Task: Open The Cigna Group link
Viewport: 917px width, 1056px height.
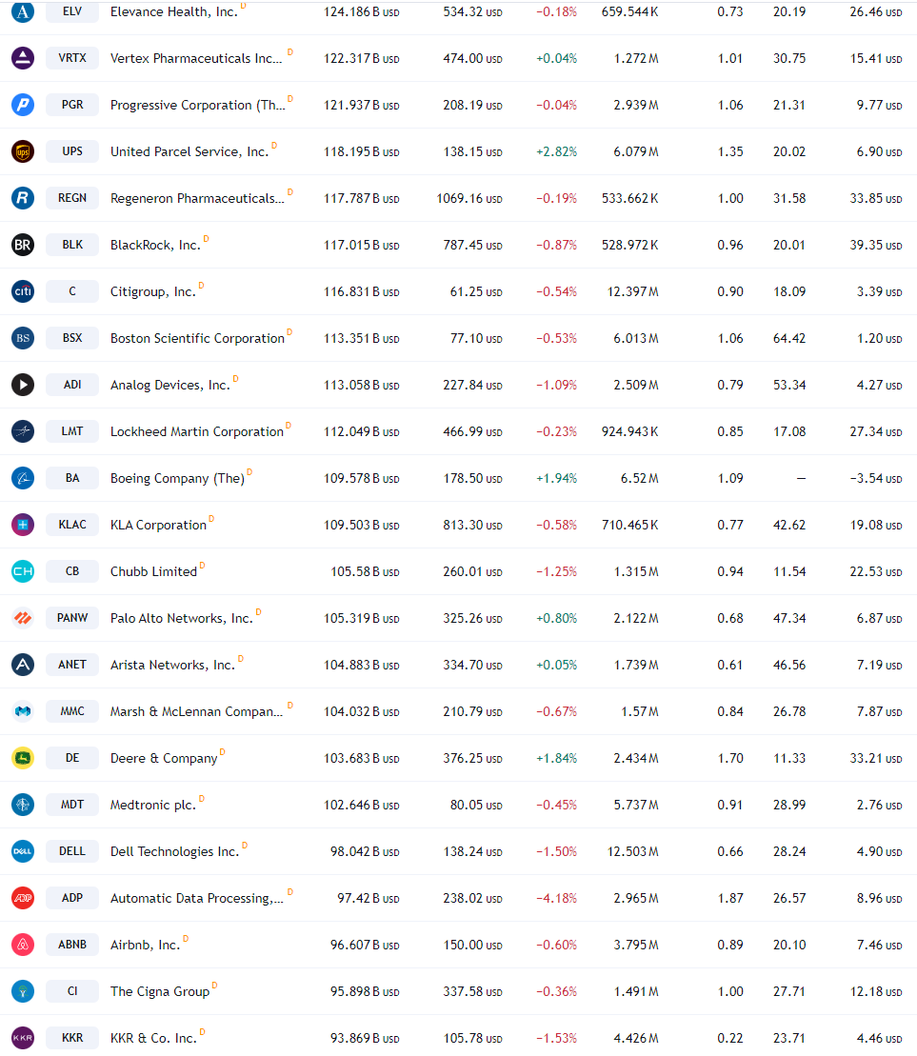Action: click(x=160, y=991)
